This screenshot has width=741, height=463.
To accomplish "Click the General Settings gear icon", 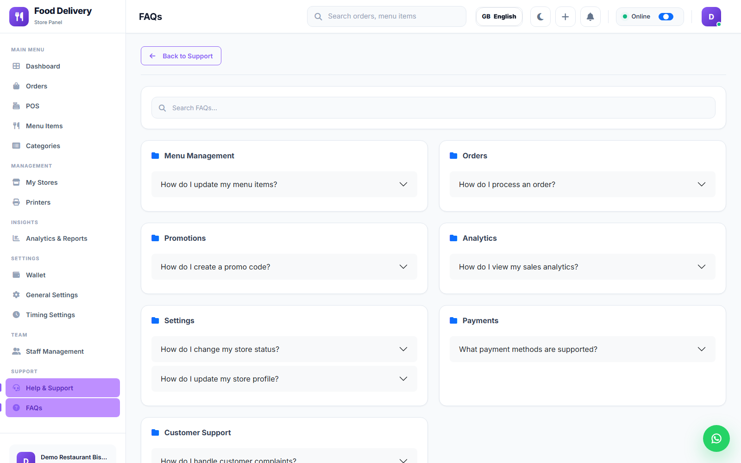I will pos(16,295).
